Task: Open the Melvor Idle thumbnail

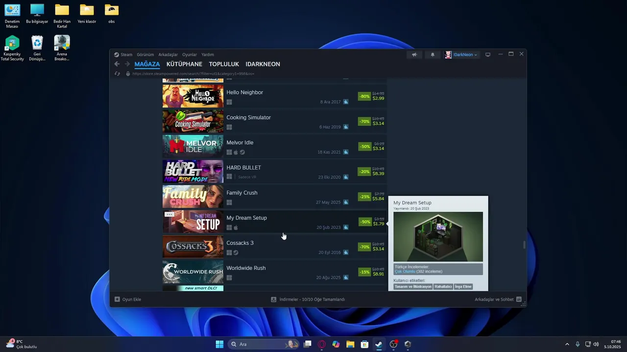Action: (x=193, y=146)
